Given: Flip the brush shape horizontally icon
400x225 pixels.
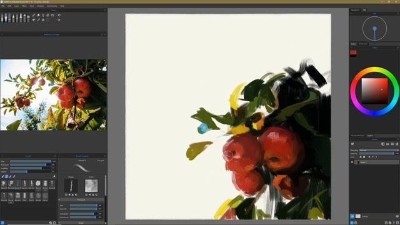Looking at the screenshot, I should tap(69, 194).
